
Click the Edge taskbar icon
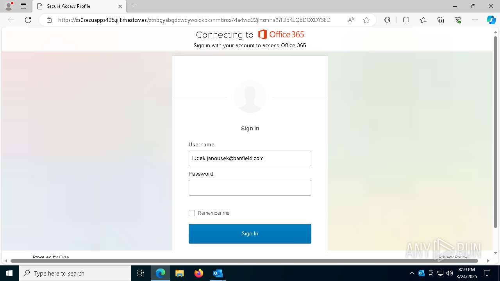161,273
